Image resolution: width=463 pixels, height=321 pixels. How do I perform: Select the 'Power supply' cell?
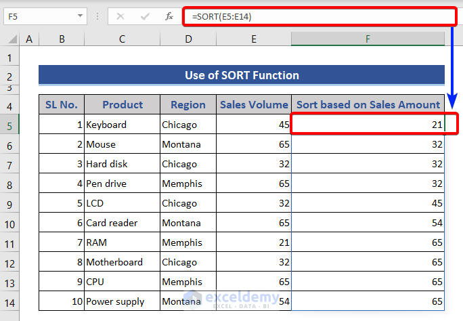[x=122, y=301]
